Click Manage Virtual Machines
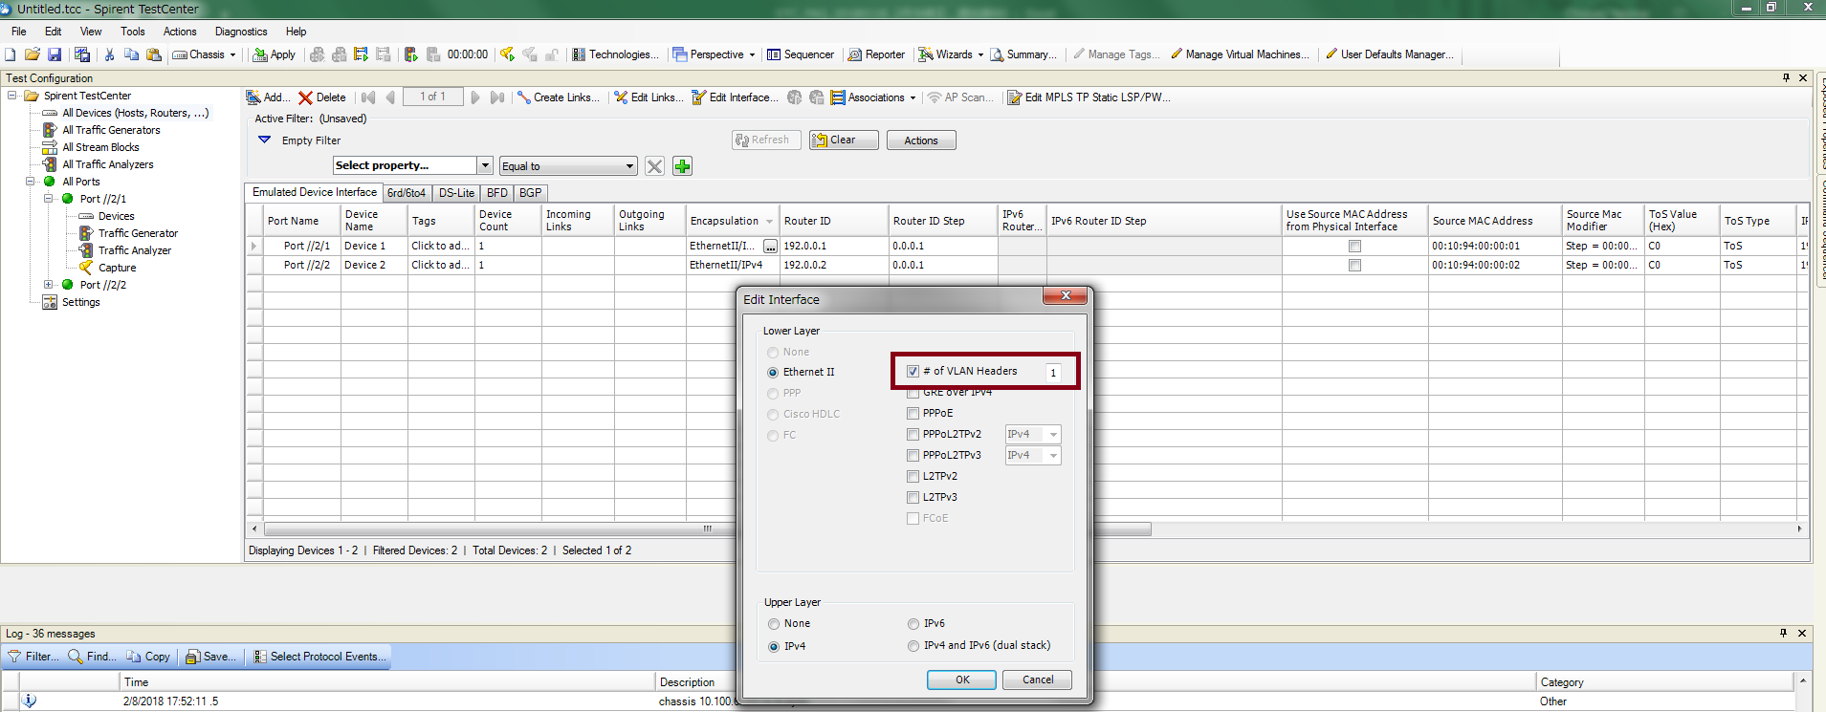 click(x=1240, y=54)
